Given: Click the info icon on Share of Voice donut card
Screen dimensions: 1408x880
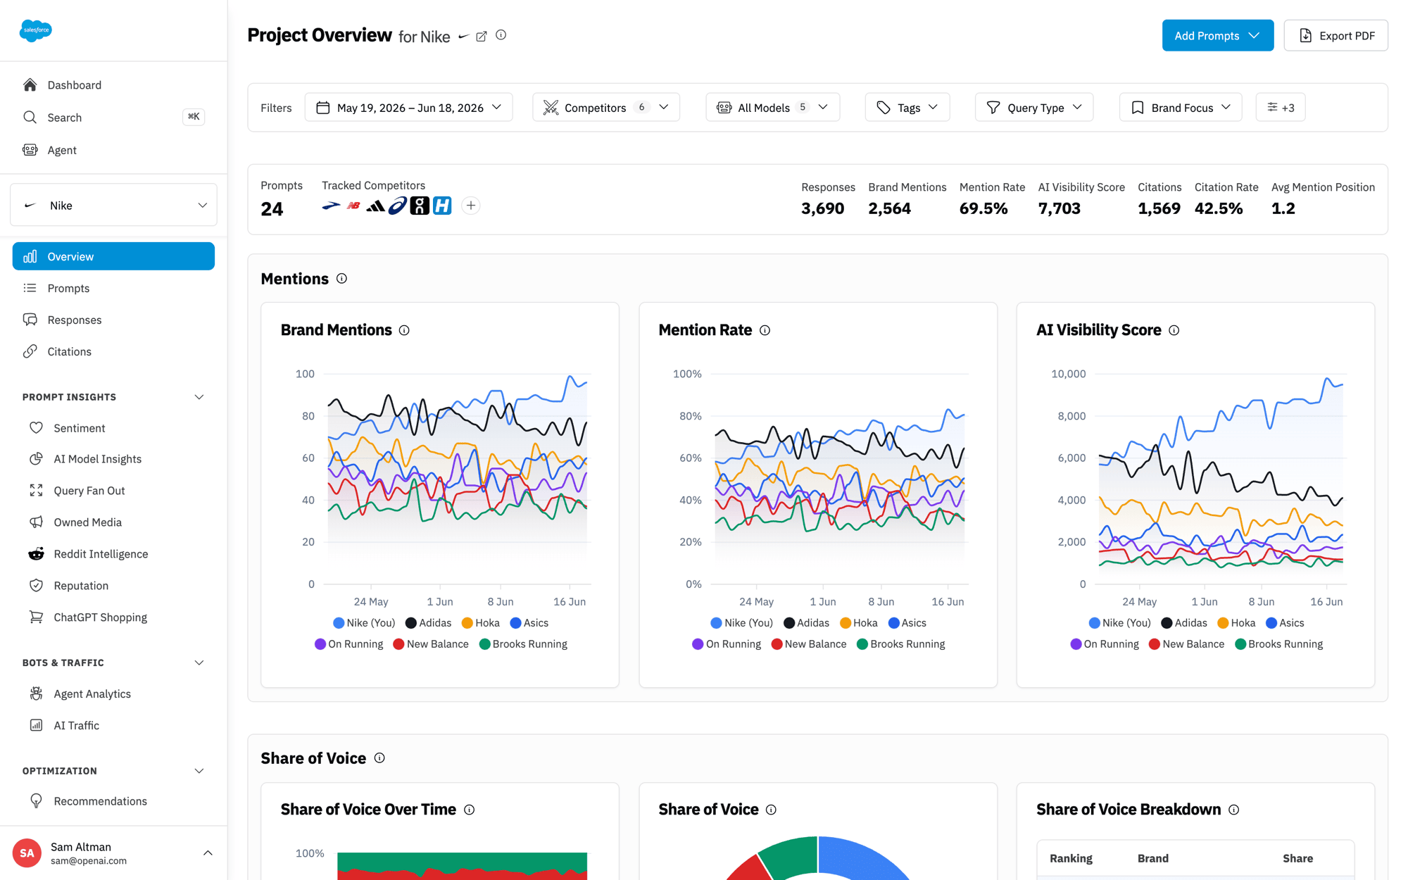Looking at the screenshot, I should click(772, 810).
